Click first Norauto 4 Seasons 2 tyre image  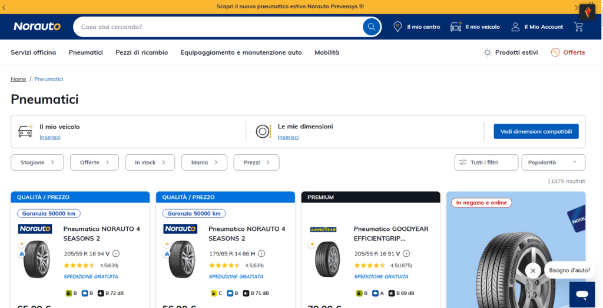click(37, 259)
